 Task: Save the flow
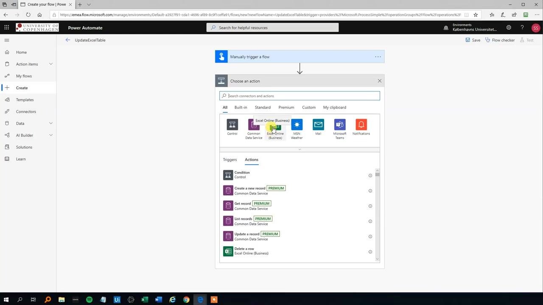(473, 40)
